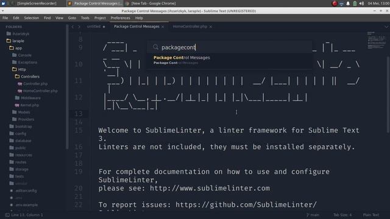Click the Middleware folder icon
Image resolution: width=390 pixels, height=219 pixels.
[18, 98]
